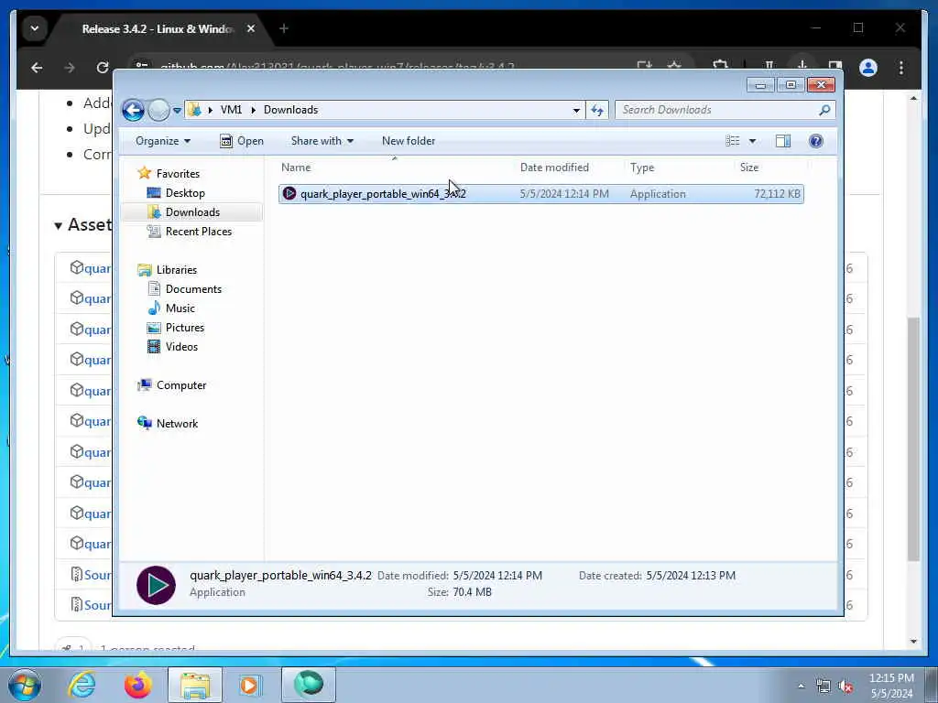Click the quark player file icon in list
Image resolution: width=938 pixels, height=703 pixels.
point(289,194)
